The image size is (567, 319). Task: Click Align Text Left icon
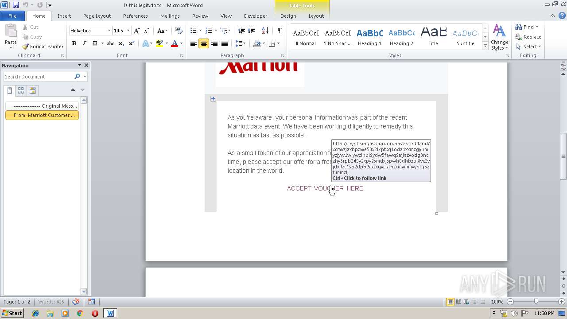click(x=194, y=43)
